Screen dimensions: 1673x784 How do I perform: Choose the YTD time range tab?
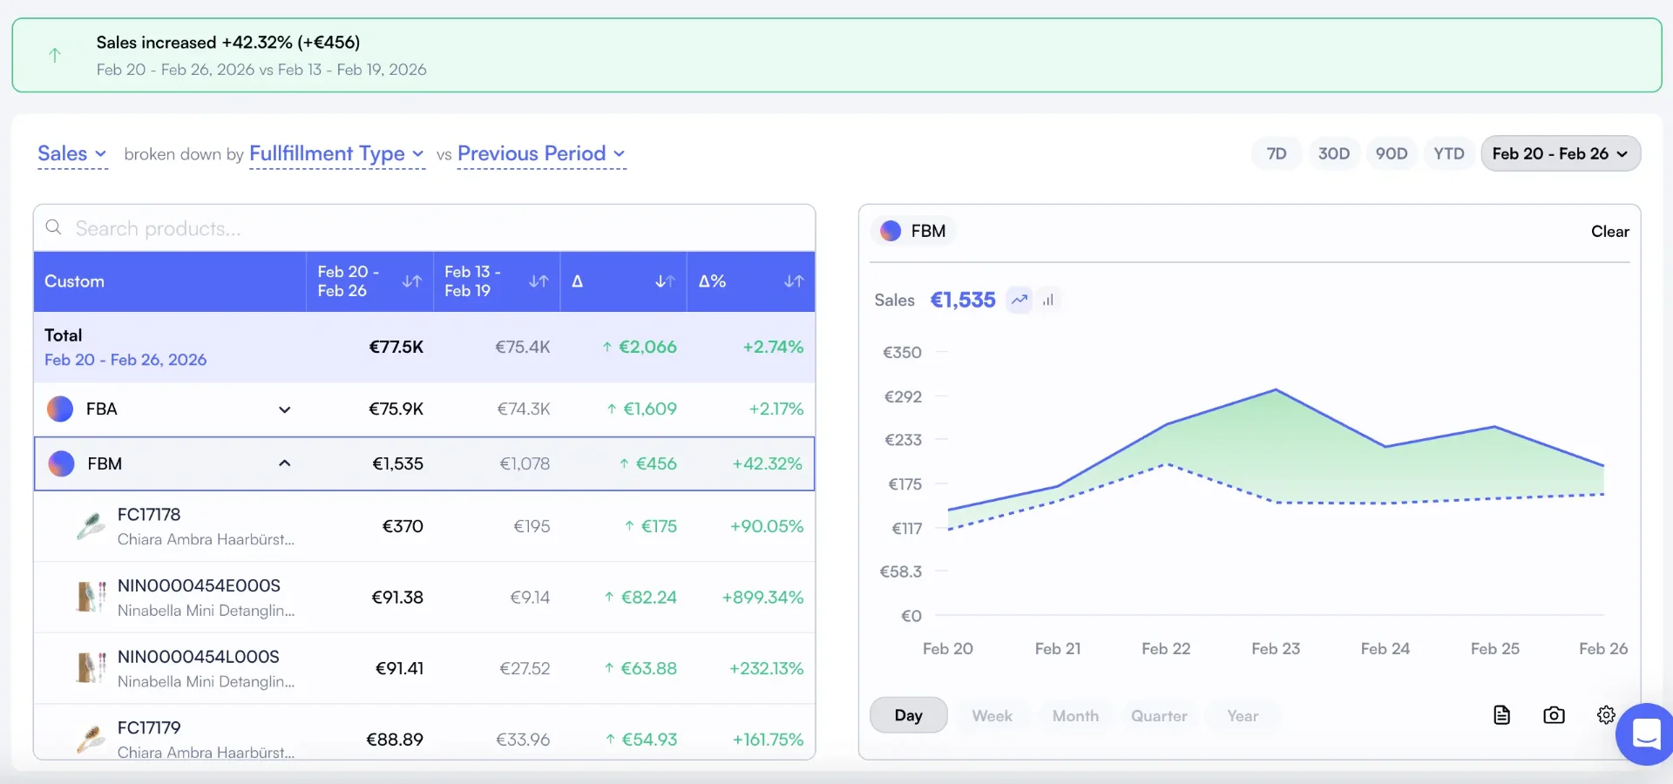pos(1449,153)
